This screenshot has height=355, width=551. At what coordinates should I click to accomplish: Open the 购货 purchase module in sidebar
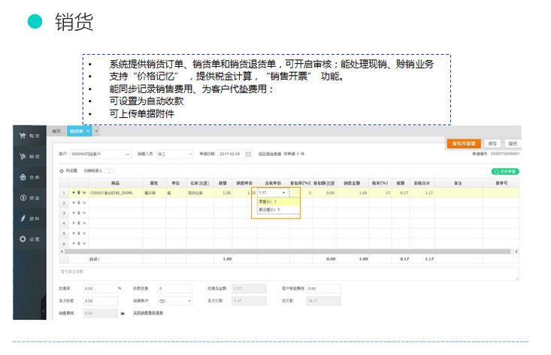(30, 136)
